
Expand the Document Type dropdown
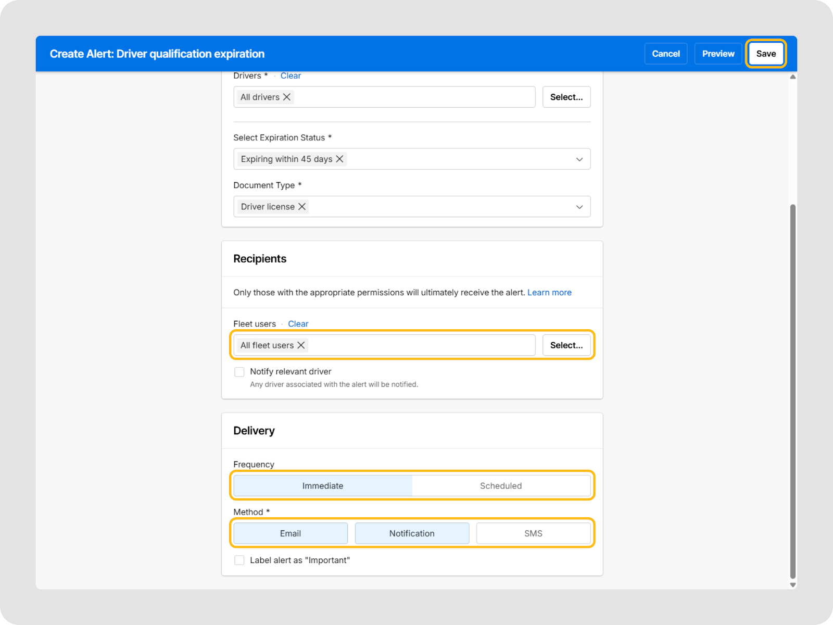coord(579,207)
